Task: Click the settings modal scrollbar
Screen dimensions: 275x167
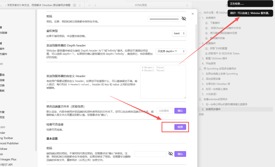Action: point(196,37)
